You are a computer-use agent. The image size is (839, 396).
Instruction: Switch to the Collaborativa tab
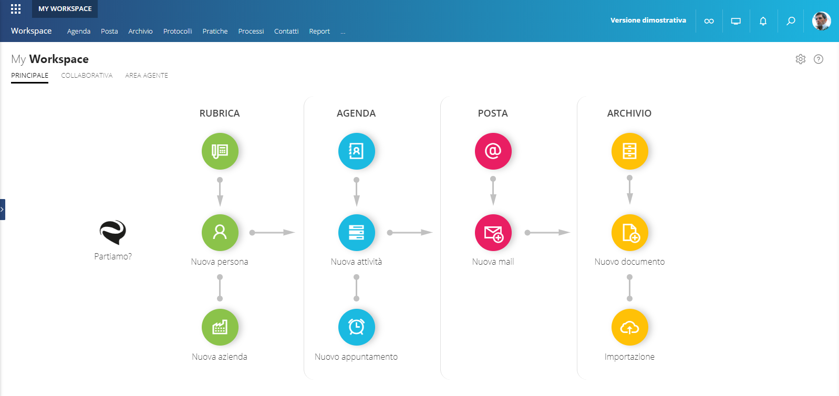pos(87,76)
